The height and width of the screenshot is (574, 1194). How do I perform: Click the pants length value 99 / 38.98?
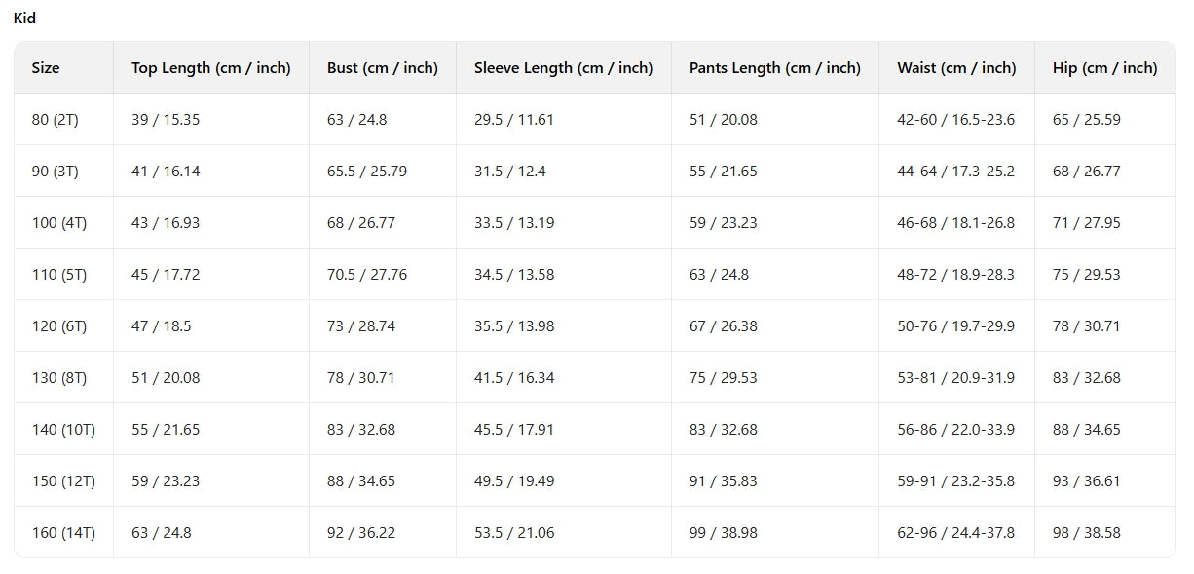click(x=723, y=533)
